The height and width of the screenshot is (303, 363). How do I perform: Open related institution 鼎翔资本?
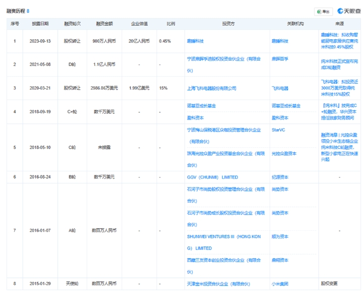280,260
